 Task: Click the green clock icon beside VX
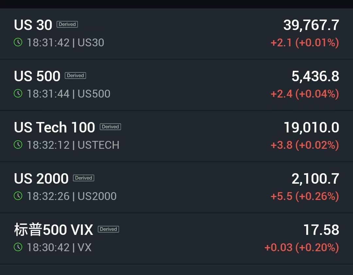pos(18,247)
